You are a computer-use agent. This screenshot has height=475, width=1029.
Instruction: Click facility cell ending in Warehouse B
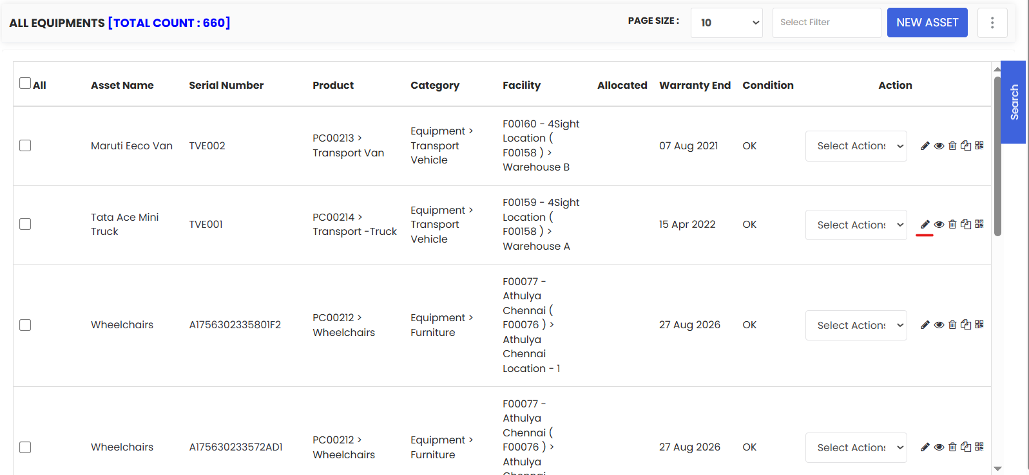pos(541,145)
